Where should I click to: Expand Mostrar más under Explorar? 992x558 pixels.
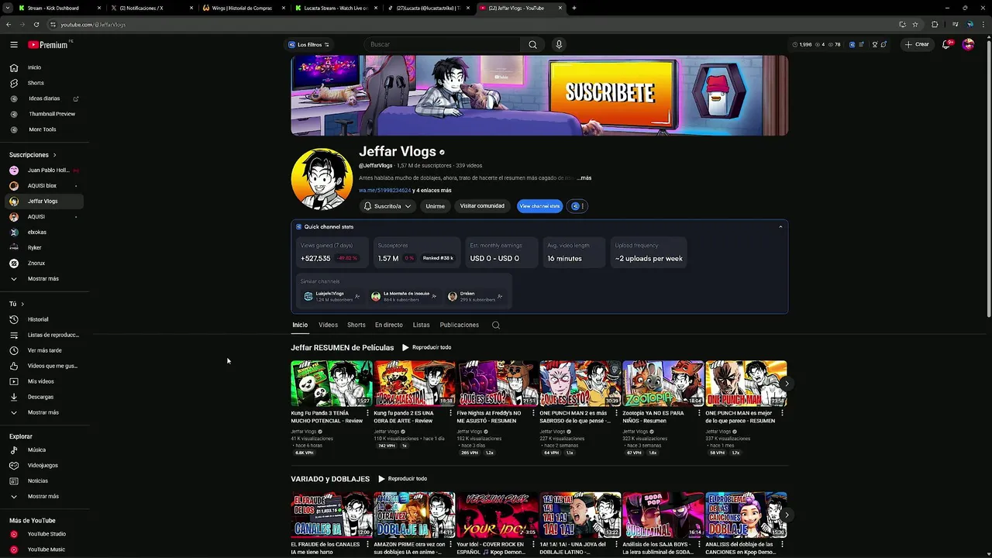(44, 496)
